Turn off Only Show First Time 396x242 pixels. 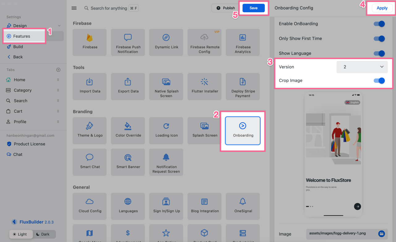pos(379,39)
